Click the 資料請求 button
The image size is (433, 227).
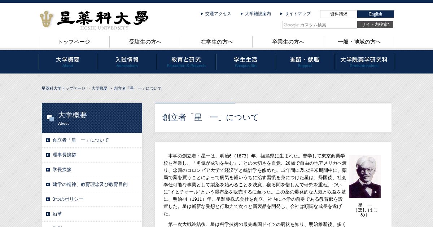(338, 14)
